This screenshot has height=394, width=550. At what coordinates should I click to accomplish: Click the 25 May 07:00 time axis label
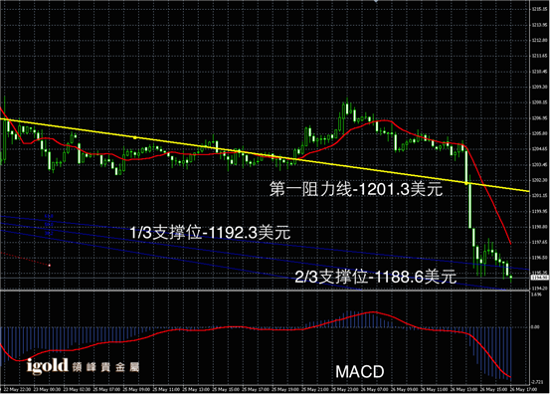click(107, 389)
